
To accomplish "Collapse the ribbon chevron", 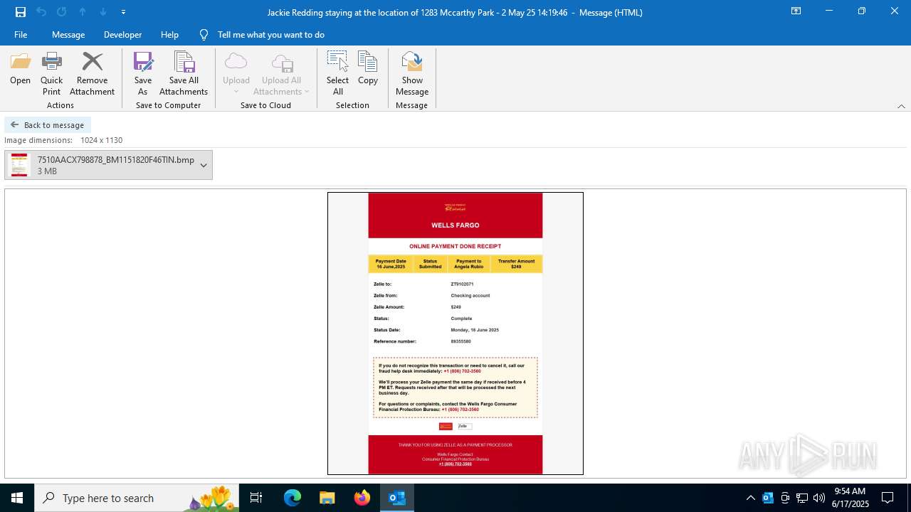I will pos(901,106).
